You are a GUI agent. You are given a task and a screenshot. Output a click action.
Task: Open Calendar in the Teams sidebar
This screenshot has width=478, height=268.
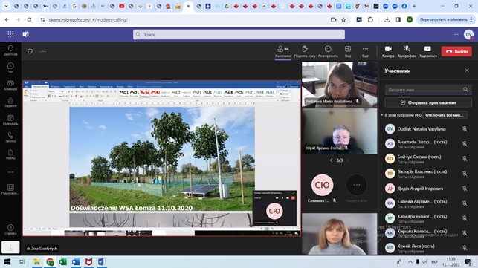coord(10,120)
